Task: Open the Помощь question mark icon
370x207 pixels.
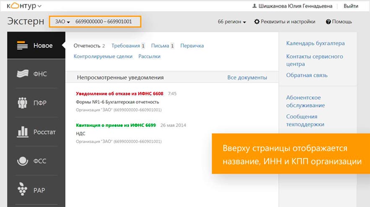Action: point(328,22)
